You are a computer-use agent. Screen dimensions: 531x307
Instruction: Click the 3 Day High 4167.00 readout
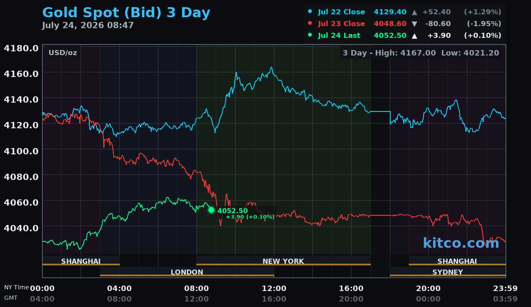(389, 53)
